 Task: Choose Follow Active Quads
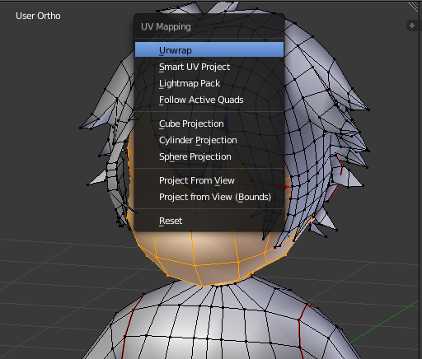click(x=209, y=100)
